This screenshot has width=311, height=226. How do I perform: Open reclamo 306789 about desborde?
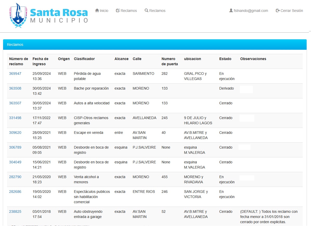[x=15, y=147]
